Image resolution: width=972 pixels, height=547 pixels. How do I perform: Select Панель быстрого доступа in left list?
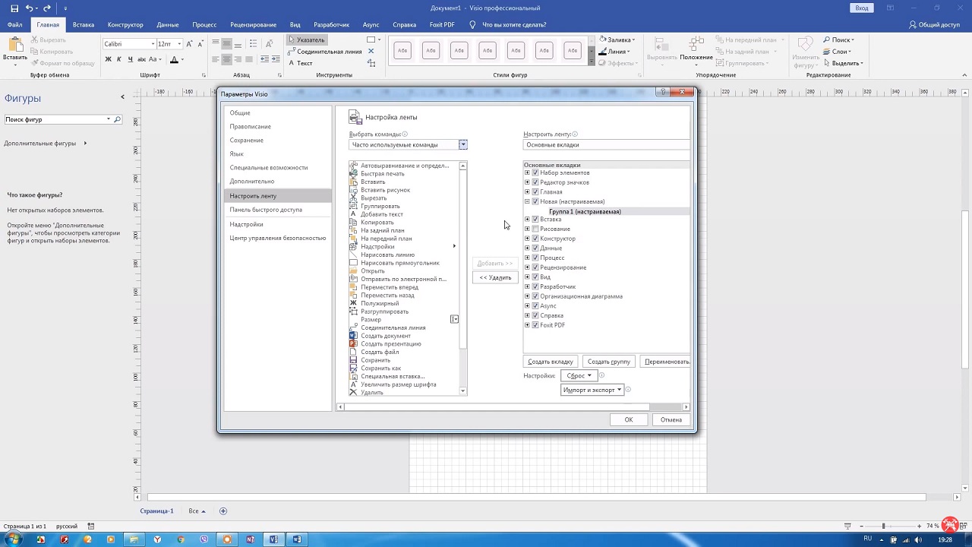point(266,210)
